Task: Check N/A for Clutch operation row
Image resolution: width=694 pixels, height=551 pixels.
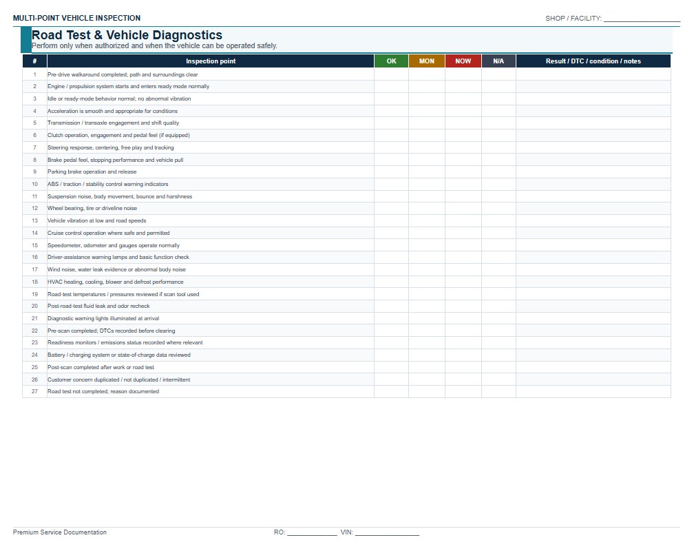Action: point(498,135)
